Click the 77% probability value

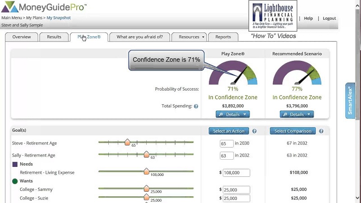coord(297,89)
